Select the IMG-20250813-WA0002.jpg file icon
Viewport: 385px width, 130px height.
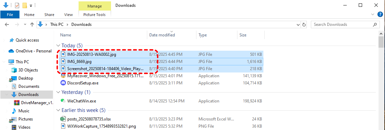click(63, 54)
